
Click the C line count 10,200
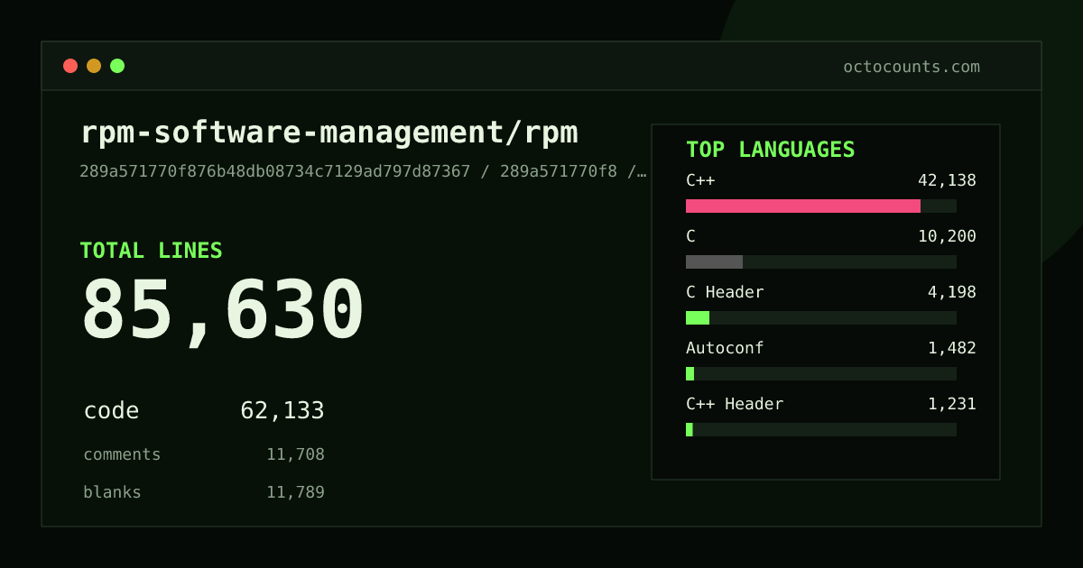point(947,236)
